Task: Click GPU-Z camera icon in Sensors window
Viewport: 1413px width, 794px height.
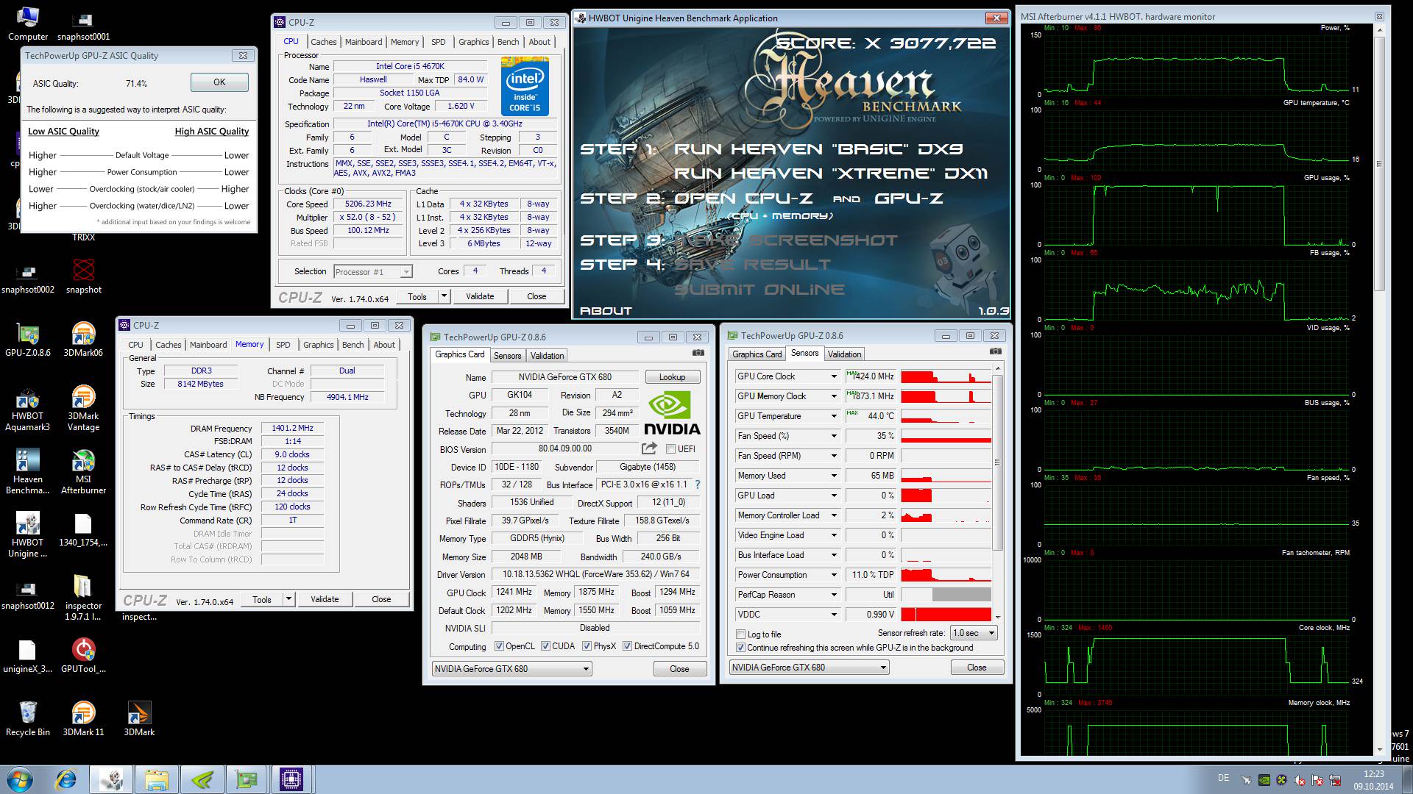Action: [x=996, y=351]
